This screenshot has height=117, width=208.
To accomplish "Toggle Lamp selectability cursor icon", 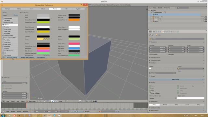I will click(x=204, y=21).
